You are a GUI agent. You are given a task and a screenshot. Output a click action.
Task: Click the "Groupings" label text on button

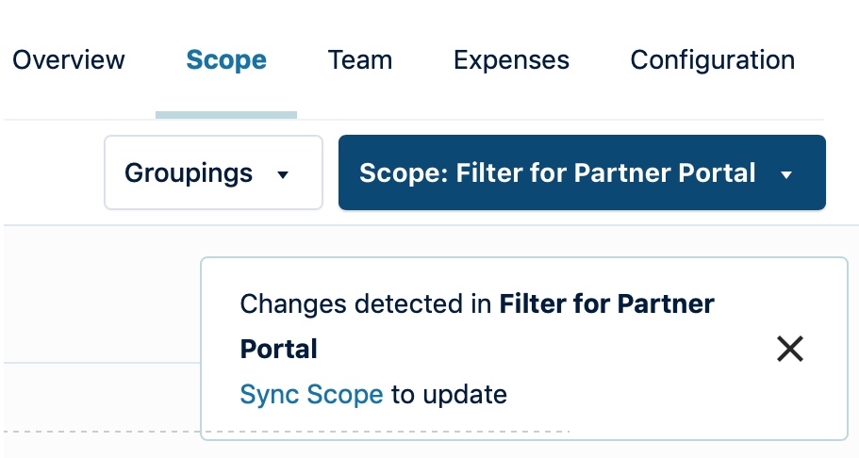tap(189, 173)
